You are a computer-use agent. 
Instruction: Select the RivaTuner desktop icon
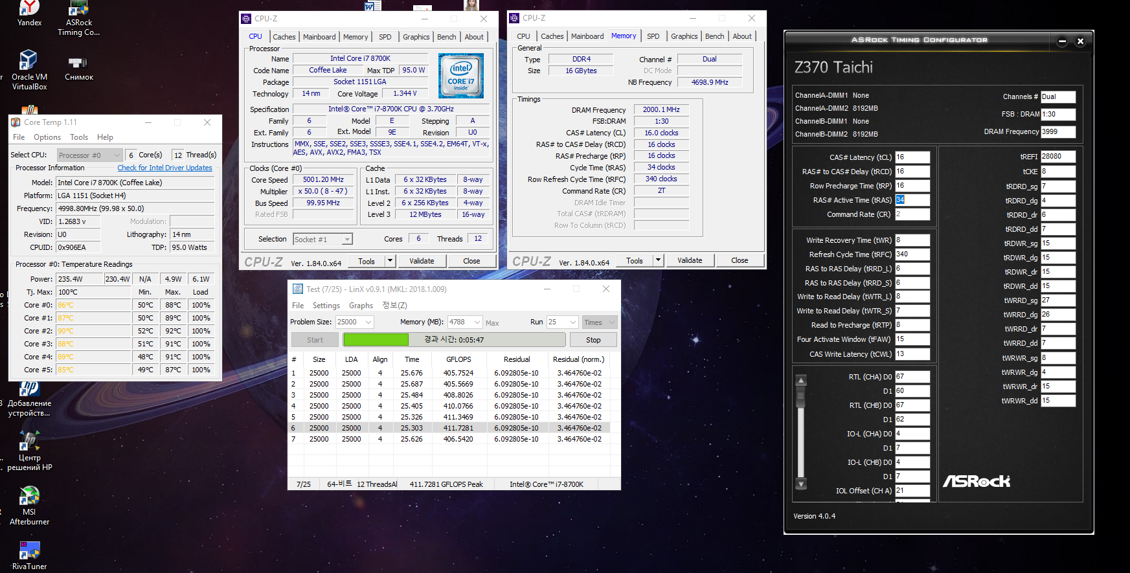click(29, 556)
